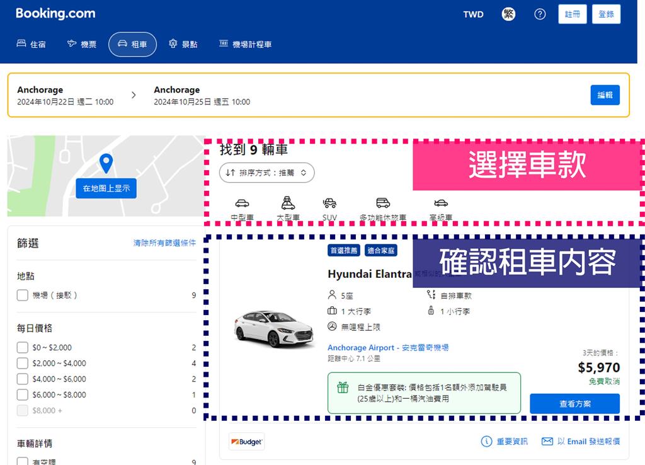Check the $2,000 ~ $4,000 price checkbox
The width and height of the screenshot is (645, 465).
(22, 363)
